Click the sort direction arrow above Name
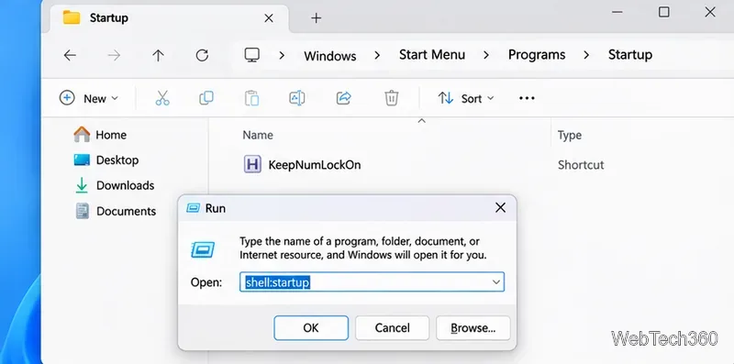 point(421,121)
